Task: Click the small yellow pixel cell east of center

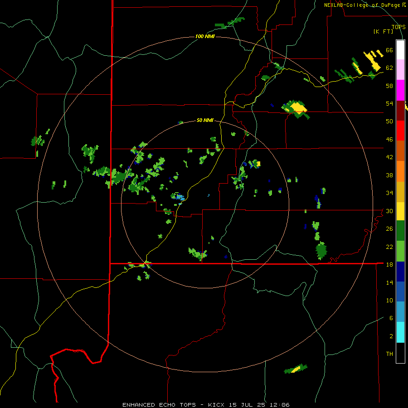Action: point(258,164)
